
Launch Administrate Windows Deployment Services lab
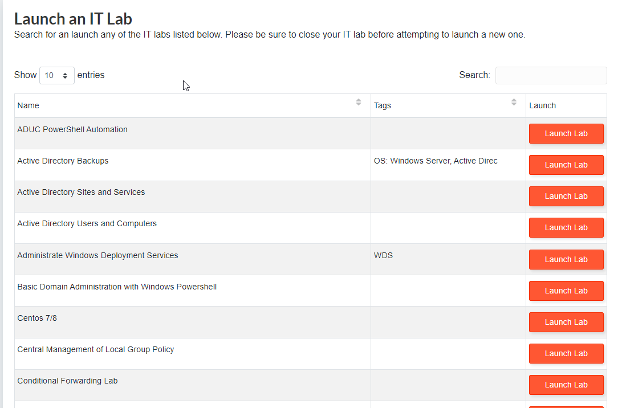566,259
